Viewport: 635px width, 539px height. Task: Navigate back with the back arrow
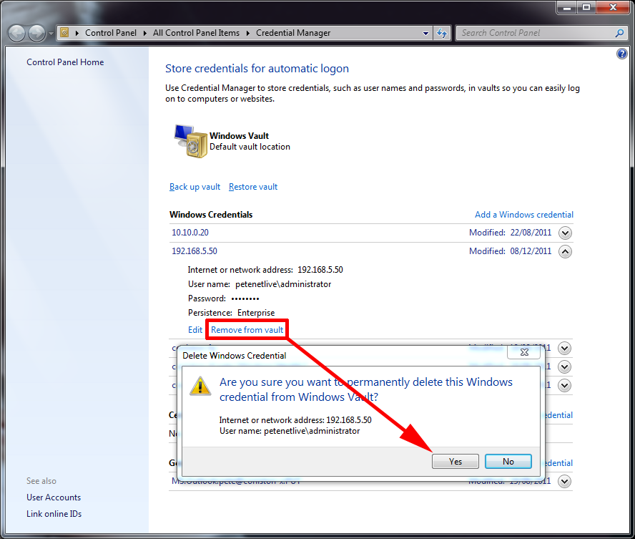point(16,32)
